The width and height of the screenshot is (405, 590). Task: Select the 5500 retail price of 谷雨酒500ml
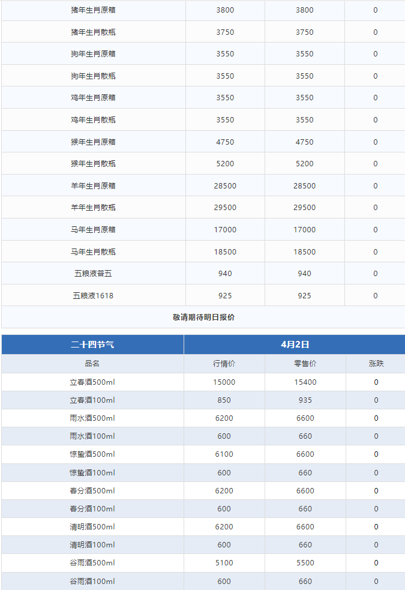[x=305, y=563]
